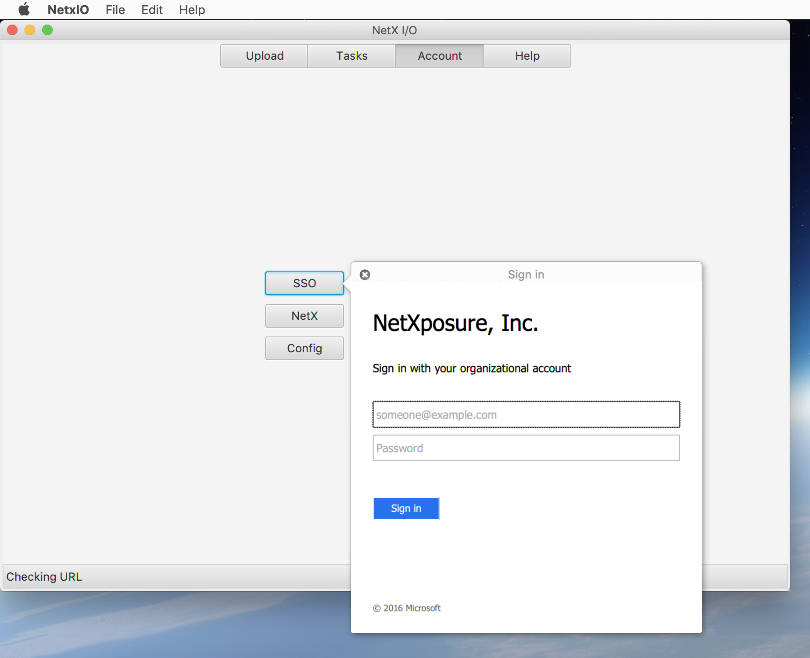Open Help in the menu bar

coord(192,10)
